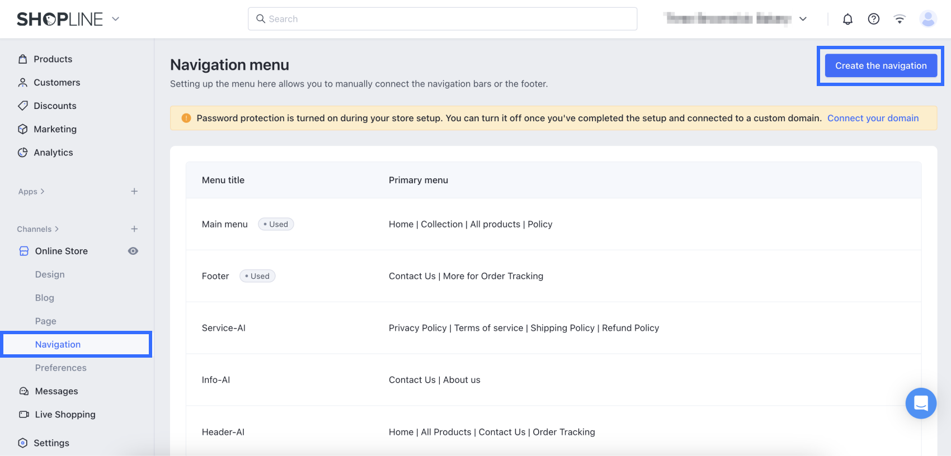Open the help question mark icon
951x456 pixels.
(x=874, y=19)
